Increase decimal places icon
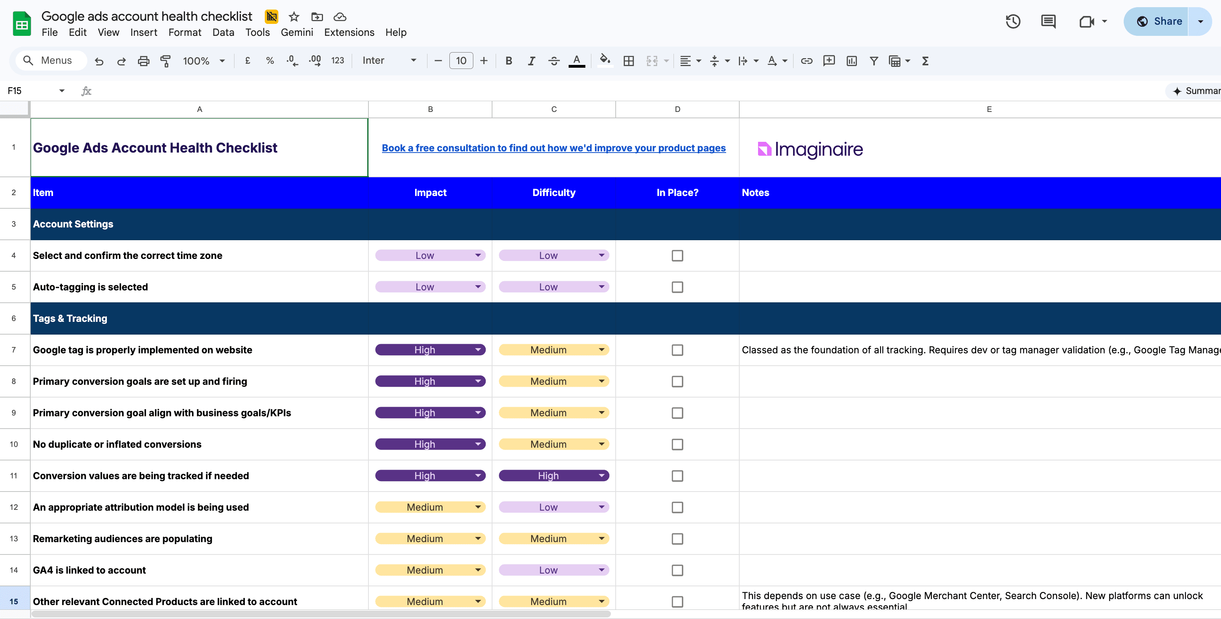 click(315, 61)
